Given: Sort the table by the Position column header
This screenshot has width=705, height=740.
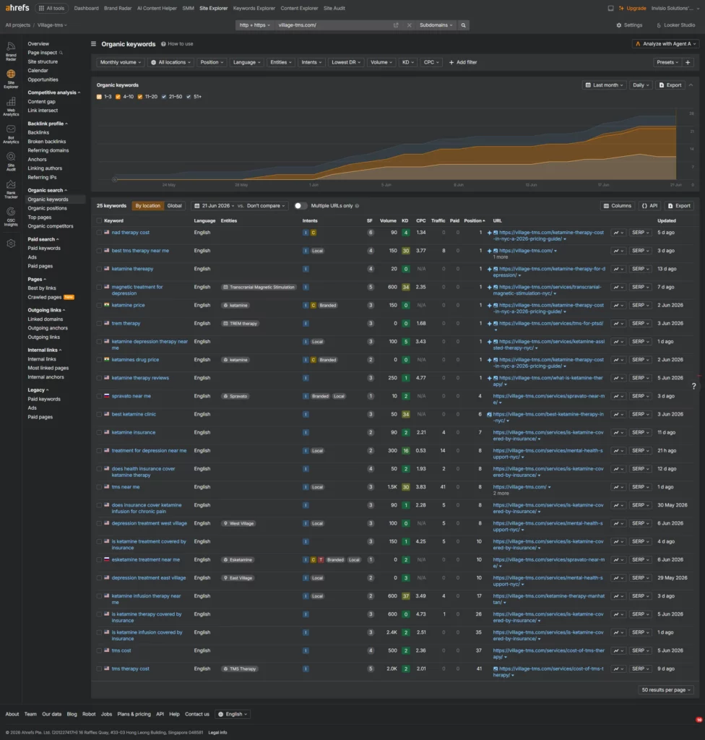Looking at the screenshot, I should tap(475, 220).
